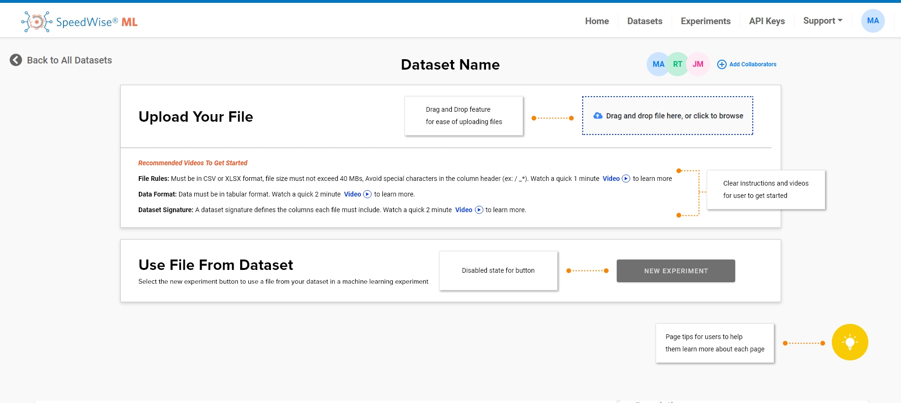Select the JM collaborator avatar
The width and height of the screenshot is (901, 403).
(698, 64)
